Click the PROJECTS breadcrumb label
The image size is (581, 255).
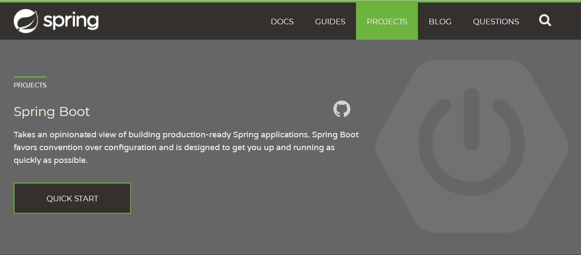[30, 85]
